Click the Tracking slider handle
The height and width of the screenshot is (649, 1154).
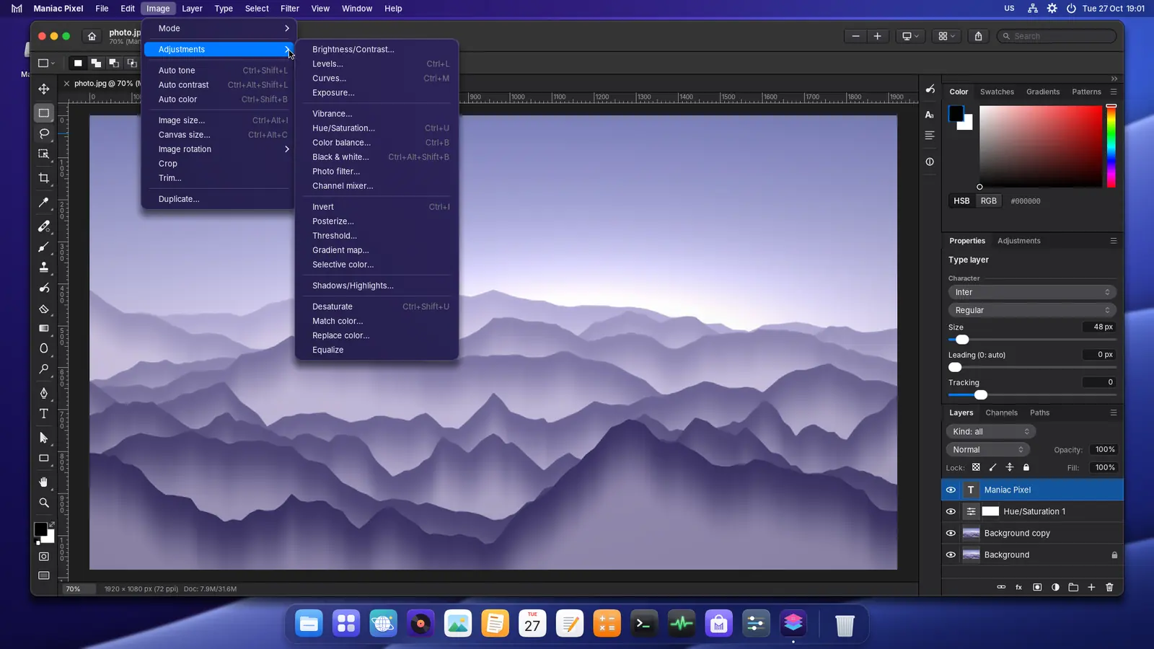click(981, 395)
